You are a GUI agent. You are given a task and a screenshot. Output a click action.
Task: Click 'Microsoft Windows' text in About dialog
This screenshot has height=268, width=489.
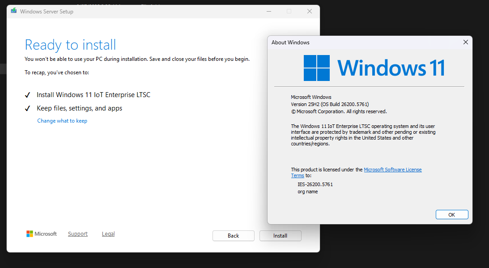(311, 97)
